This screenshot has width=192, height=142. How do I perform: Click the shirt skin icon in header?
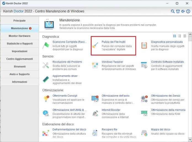178,11
